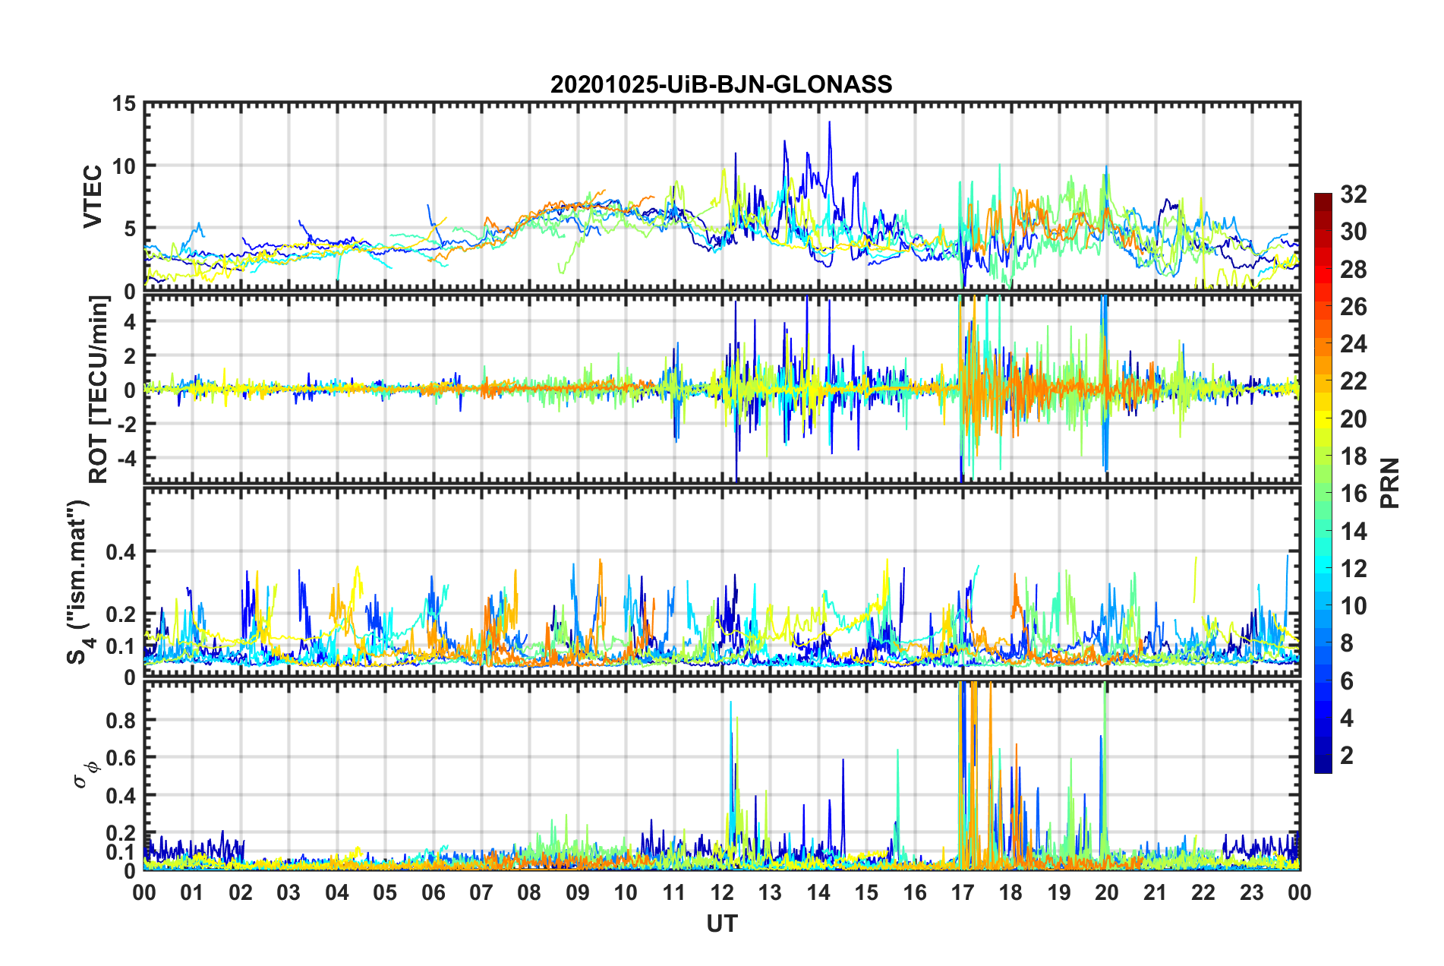
Task: Click x-axis tick label 15
Action: (x=866, y=892)
